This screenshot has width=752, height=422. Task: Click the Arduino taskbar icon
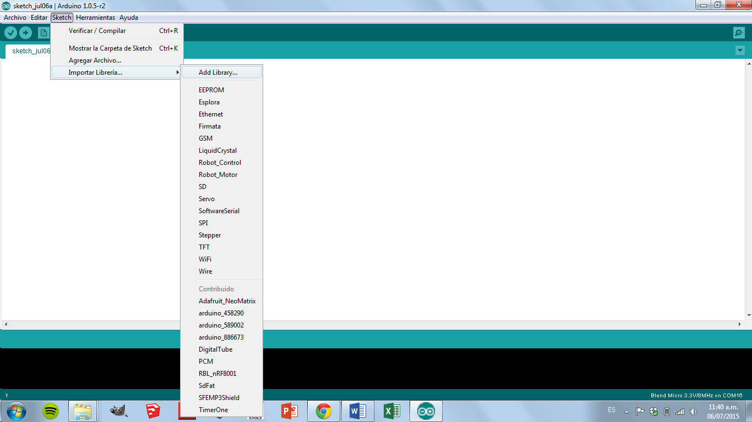(426, 411)
